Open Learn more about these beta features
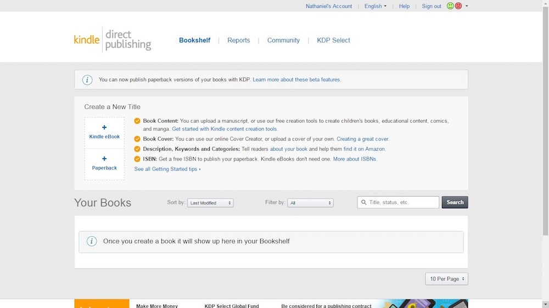Viewport: 549px width, 308px height. coord(297,79)
